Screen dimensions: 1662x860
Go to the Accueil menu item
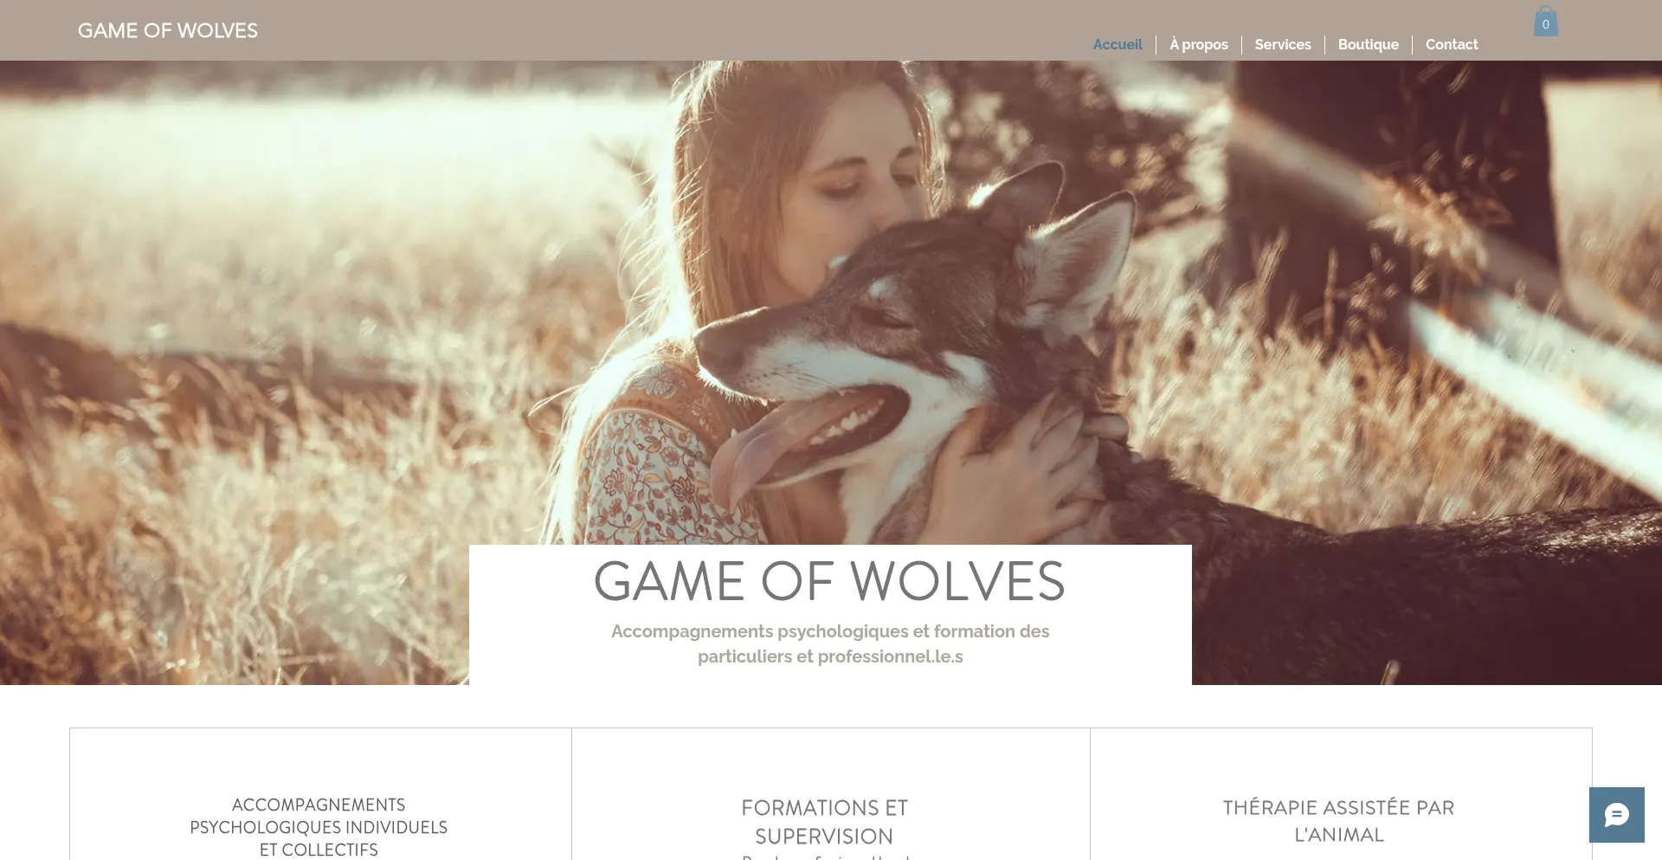click(x=1118, y=44)
